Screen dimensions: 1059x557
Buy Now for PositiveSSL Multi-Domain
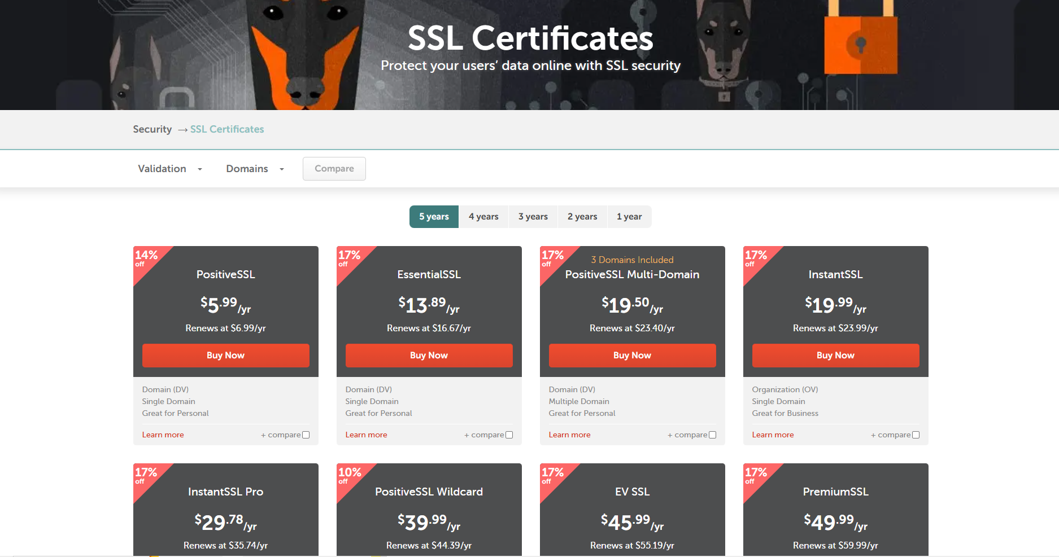tap(633, 356)
